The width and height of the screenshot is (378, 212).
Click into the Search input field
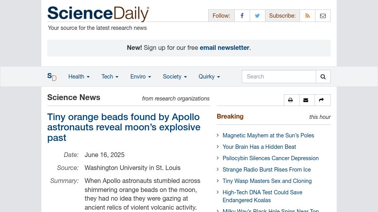pyautogui.click(x=279, y=77)
